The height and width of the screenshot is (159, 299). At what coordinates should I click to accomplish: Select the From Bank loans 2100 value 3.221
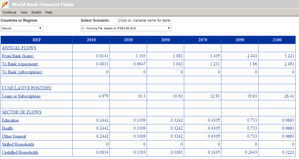point(289,56)
